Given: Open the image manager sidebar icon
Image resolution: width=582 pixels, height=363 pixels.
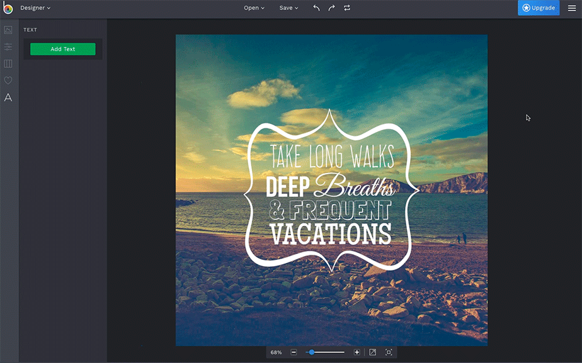Looking at the screenshot, I should (x=8, y=30).
